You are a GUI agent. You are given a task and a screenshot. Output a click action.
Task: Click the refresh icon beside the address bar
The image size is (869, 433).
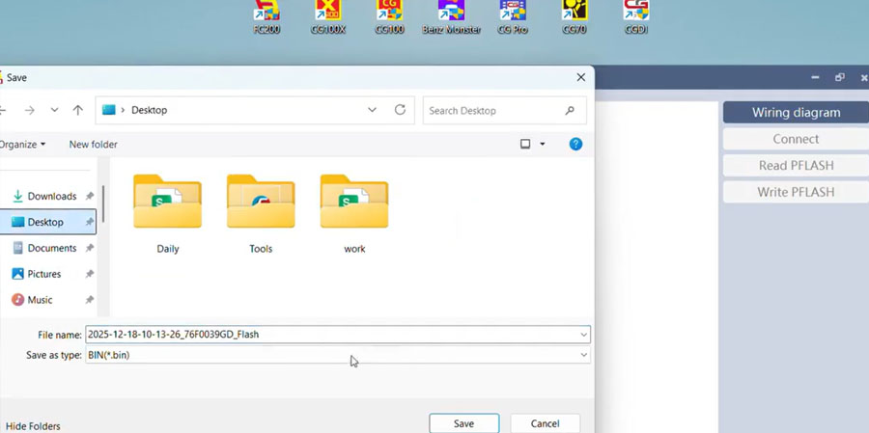400,111
